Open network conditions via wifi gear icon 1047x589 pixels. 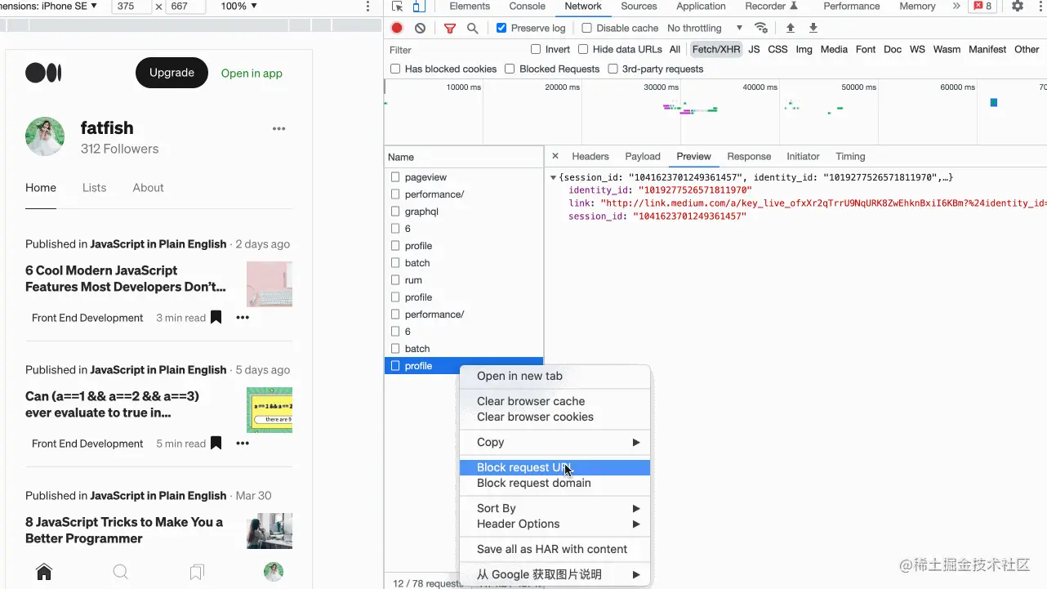tap(761, 27)
